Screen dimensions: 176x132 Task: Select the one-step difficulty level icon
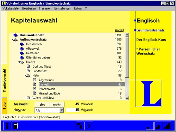point(150,126)
